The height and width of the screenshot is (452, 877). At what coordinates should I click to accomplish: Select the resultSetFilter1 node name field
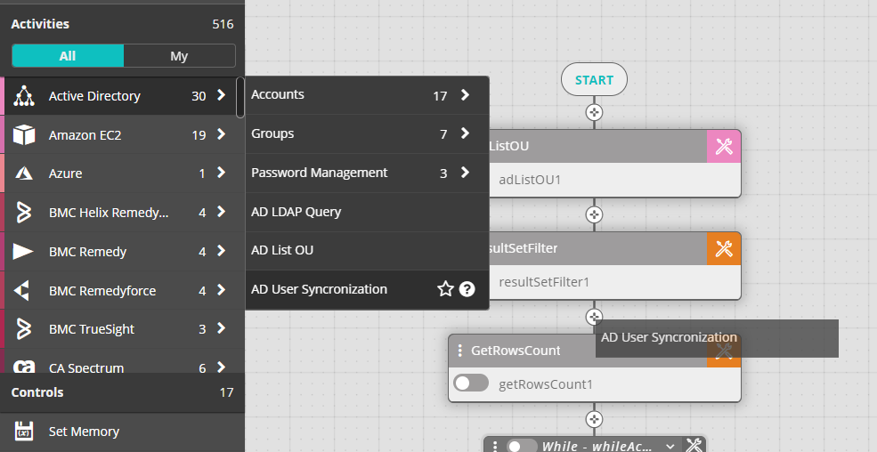pyautogui.click(x=614, y=282)
